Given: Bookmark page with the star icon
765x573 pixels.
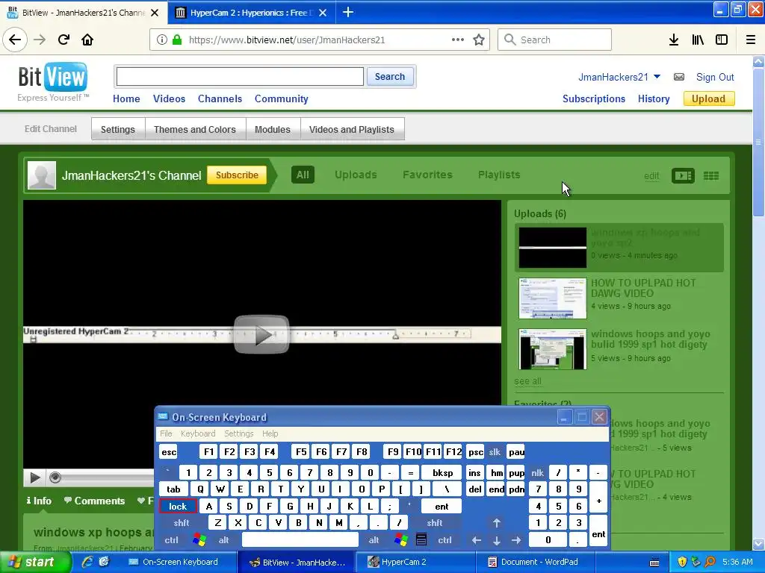Looking at the screenshot, I should [x=479, y=40].
